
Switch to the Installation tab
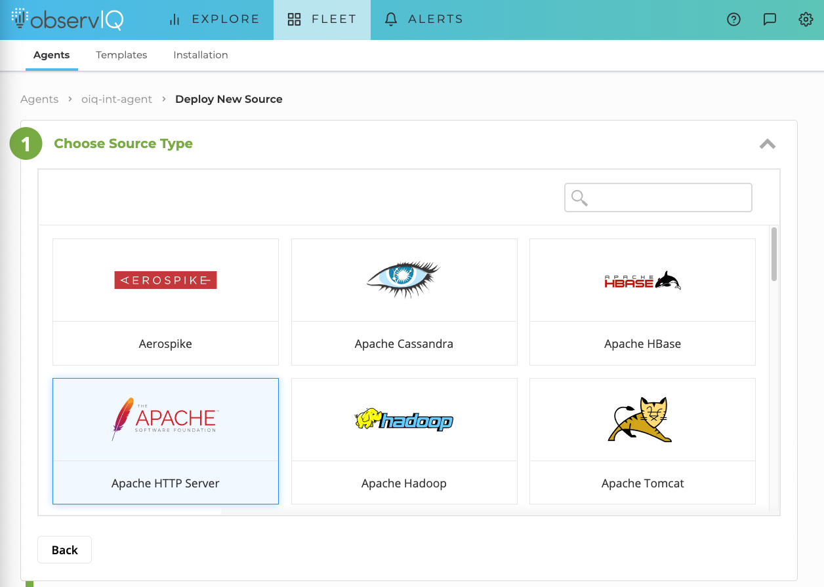click(x=201, y=55)
